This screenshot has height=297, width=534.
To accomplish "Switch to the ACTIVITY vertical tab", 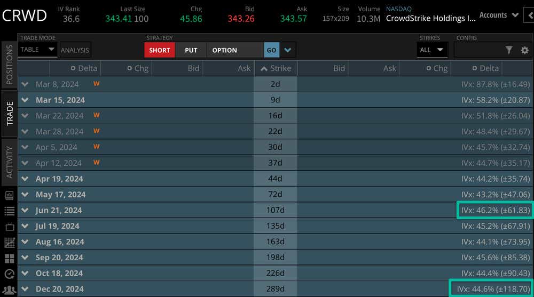I will [x=9, y=162].
